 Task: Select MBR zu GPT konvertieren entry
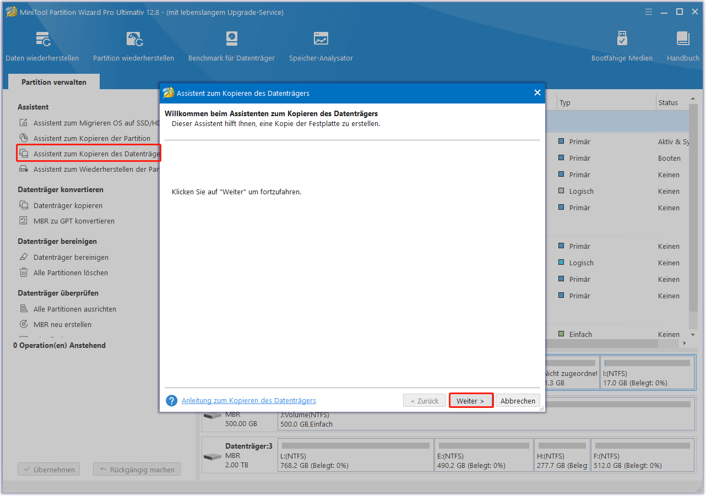[74, 221]
